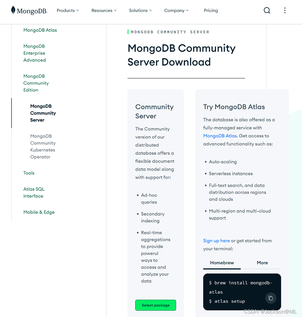Screen dimensions: 302x317
Task: Open Atlas SQL Interface sidebar link
Action: point(34,192)
